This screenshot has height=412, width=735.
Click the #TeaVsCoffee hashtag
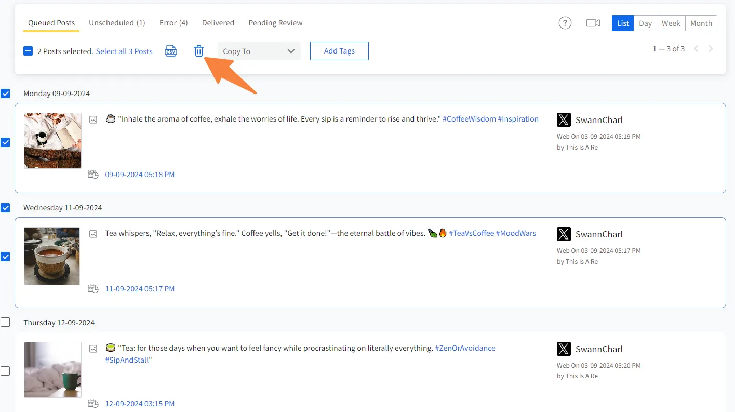pyautogui.click(x=471, y=233)
